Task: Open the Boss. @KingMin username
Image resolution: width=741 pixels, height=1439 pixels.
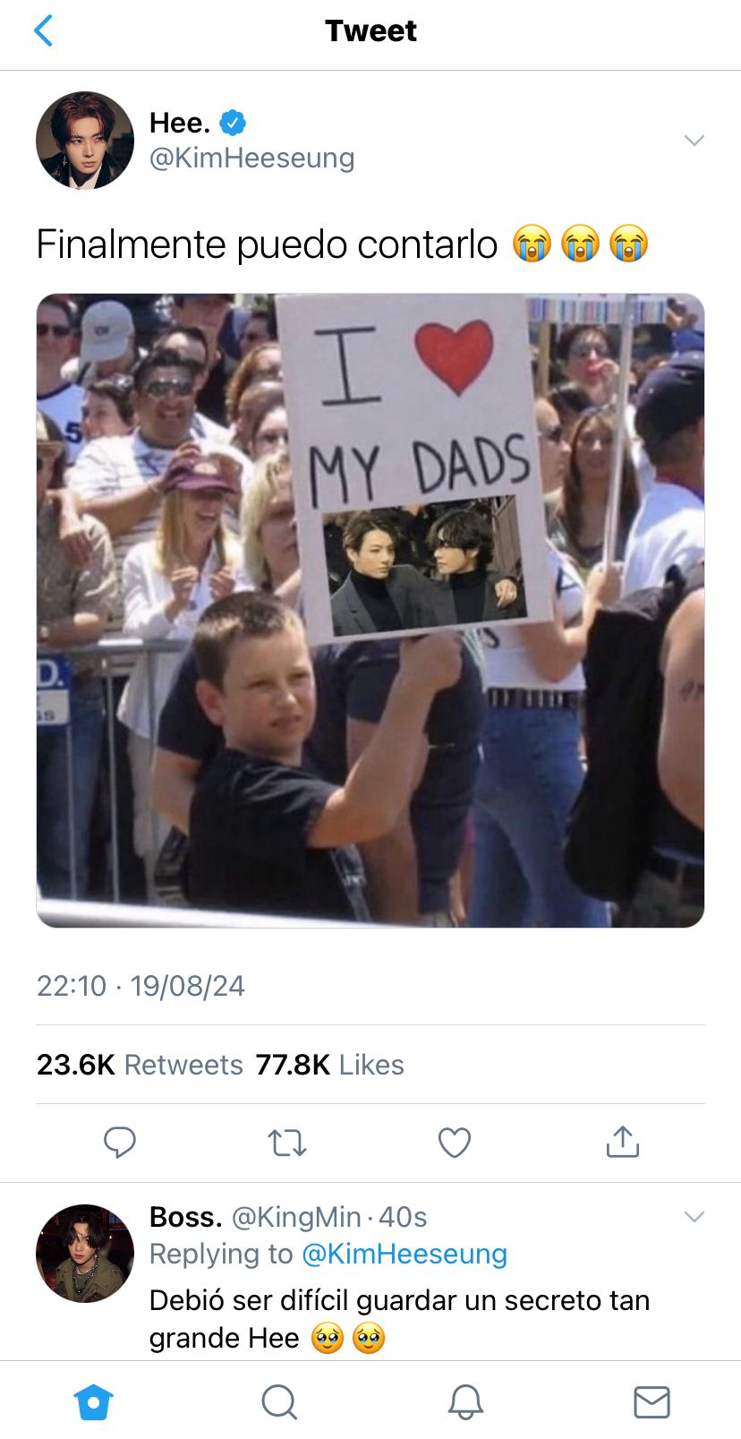Action: click(255, 1217)
